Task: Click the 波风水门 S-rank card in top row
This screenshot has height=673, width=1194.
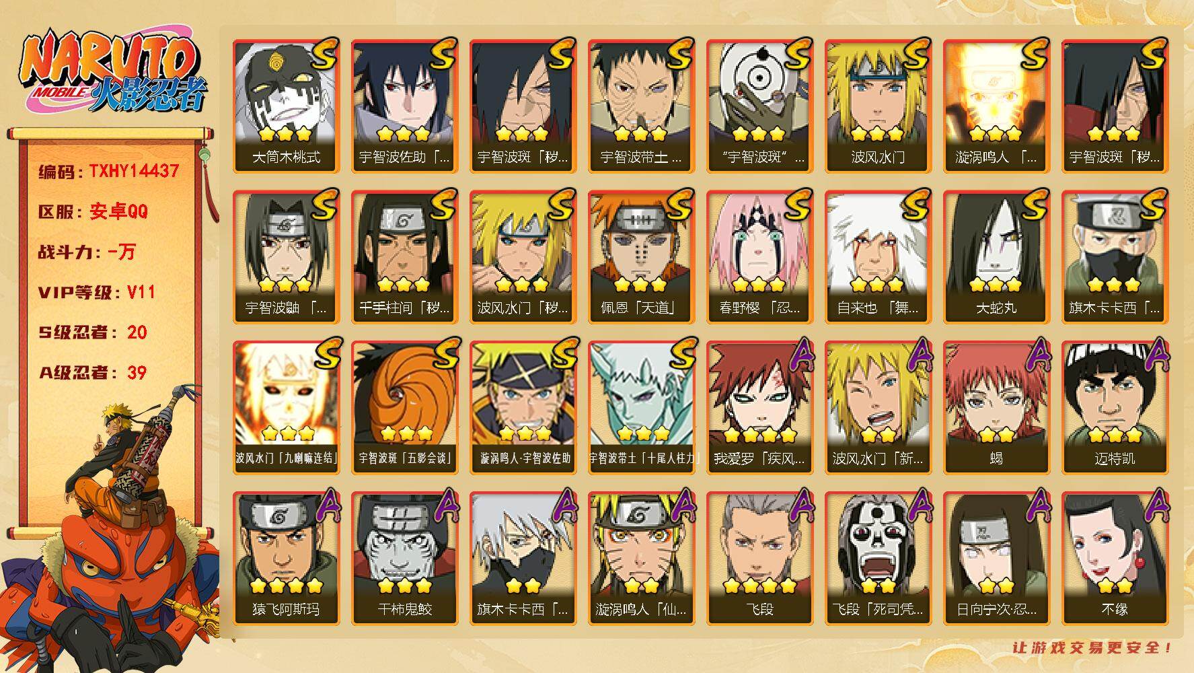Action: [x=878, y=106]
